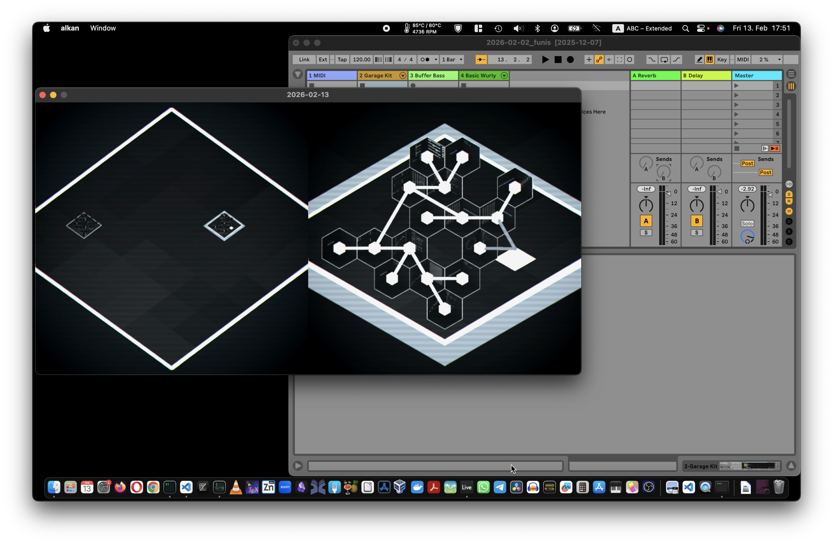Toggle Automation Arm link icon
The image size is (833, 544).
599,60
